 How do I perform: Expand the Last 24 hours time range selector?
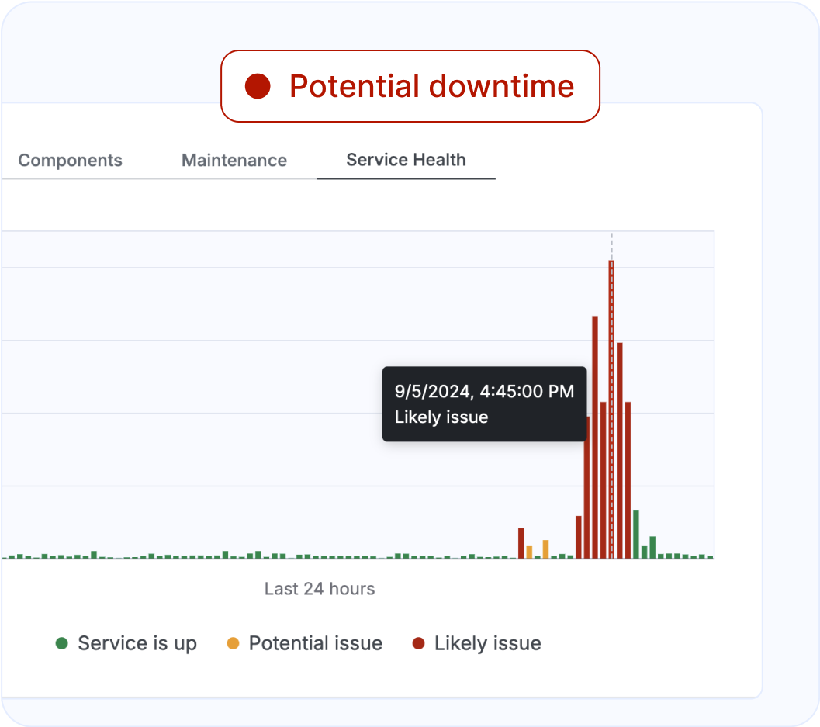(x=319, y=589)
